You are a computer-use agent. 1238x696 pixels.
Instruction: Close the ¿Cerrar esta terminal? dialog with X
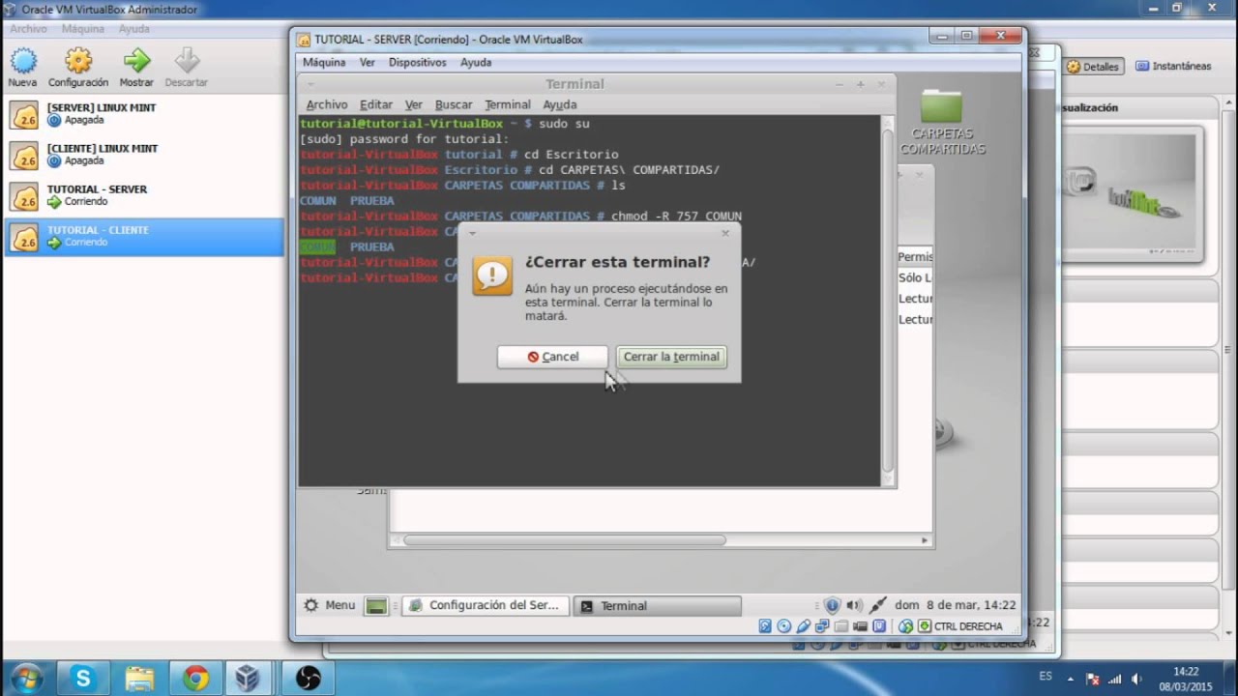(x=725, y=233)
